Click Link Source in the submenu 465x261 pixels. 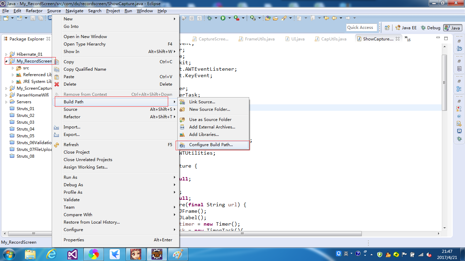tap(213, 102)
